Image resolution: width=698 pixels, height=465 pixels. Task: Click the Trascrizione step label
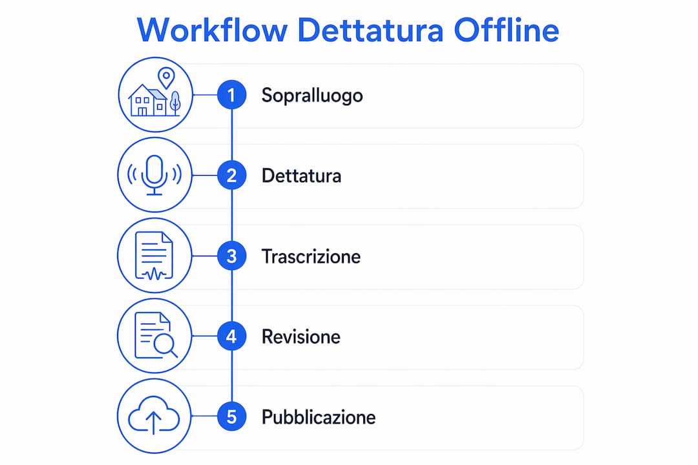[x=311, y=257]
